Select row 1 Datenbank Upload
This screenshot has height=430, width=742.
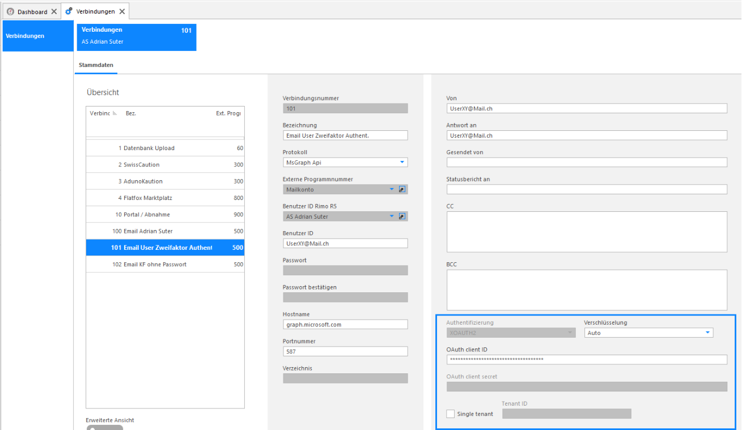[x=165, y=148]
